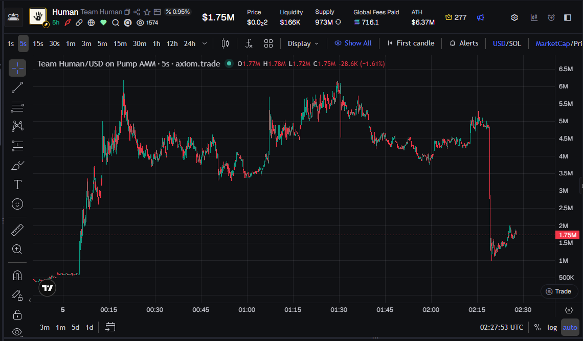
Task: Select the 1s timeframe
Action: (x=11, y=43)
